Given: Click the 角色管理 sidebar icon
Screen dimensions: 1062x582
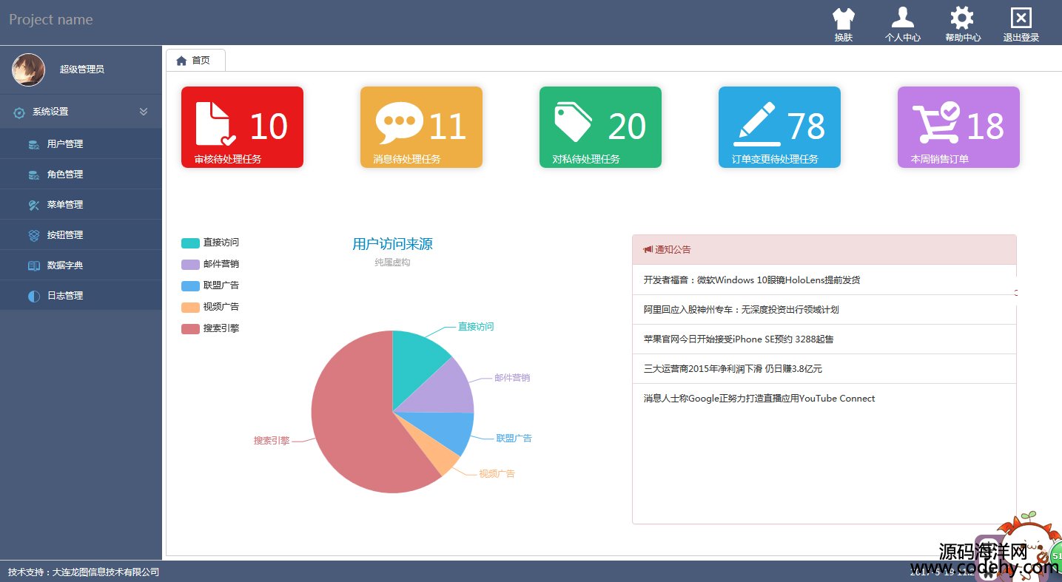Looking at the screenshot, I should 33,175.
